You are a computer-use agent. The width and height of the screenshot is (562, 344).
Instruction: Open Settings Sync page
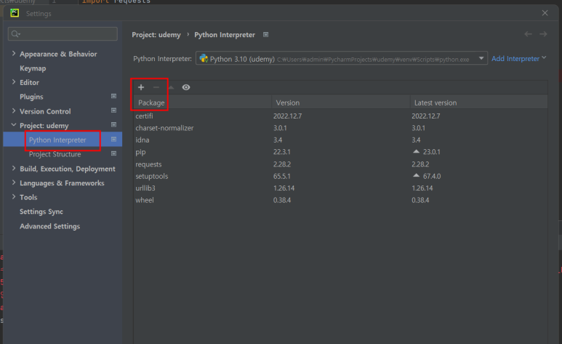(41, 212)
